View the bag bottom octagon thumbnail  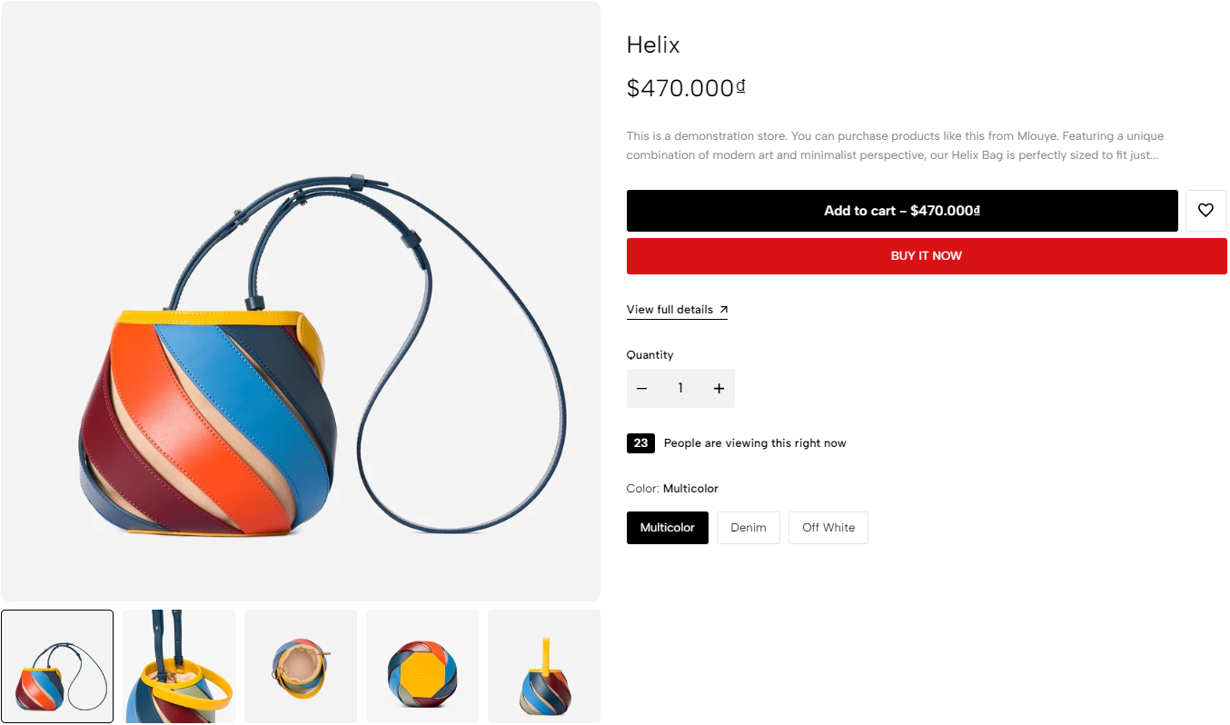coord(422,666)
